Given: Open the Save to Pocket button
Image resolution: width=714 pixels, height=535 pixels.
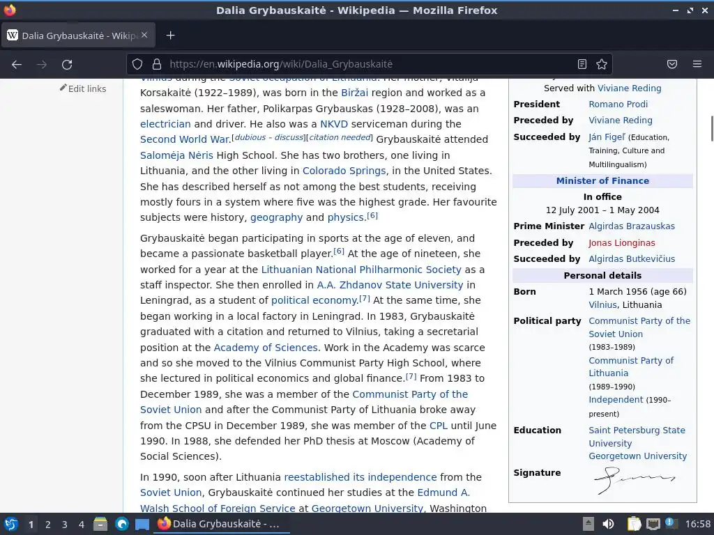Looking at the screenshot, I should coord(672,64).
